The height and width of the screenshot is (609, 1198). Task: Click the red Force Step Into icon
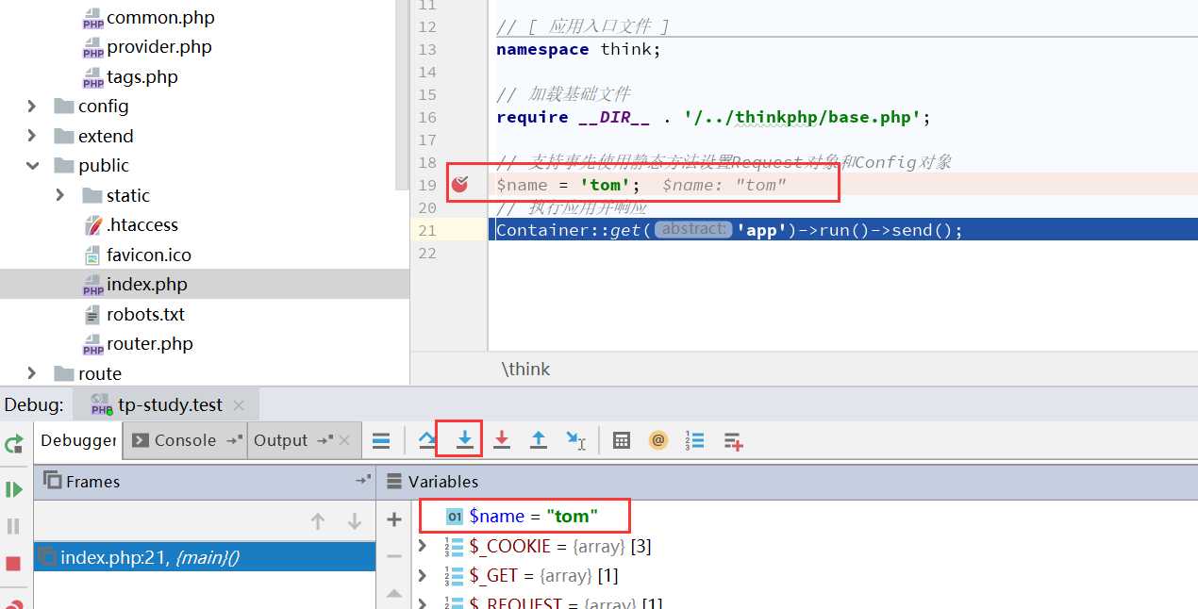(x=502, y=440)
